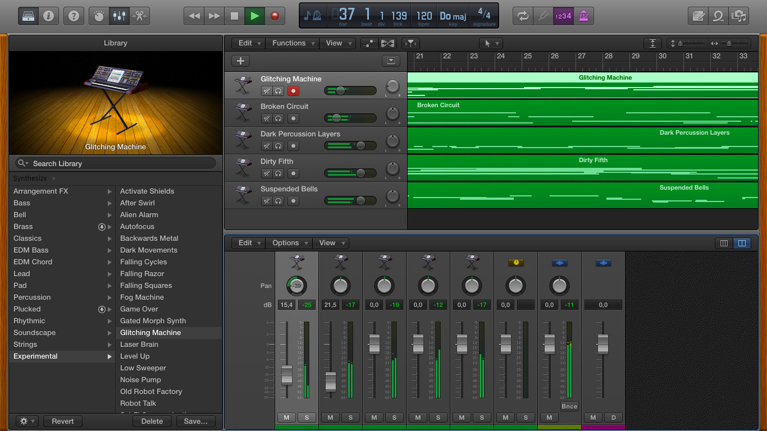Toggle Cycle mode button
The height and width of the screenshot is (431, 767).
coord(523,16)
